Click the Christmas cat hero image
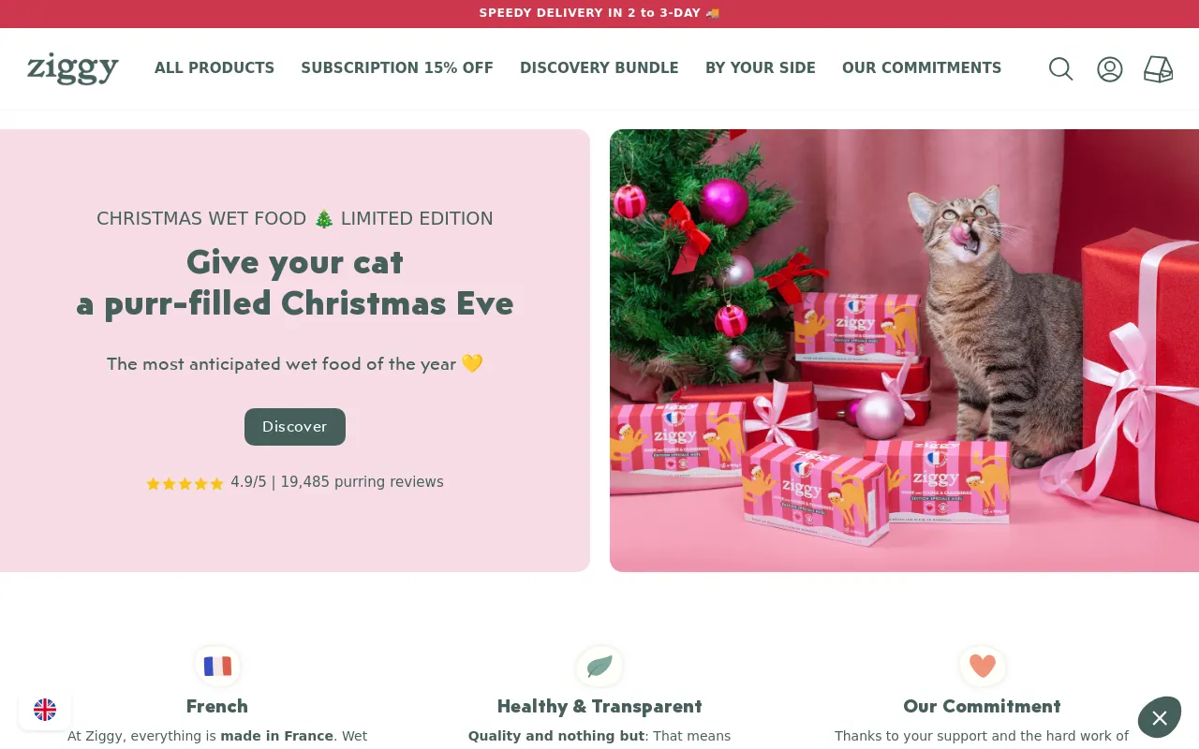1199x749 pixels. [904, 350]
